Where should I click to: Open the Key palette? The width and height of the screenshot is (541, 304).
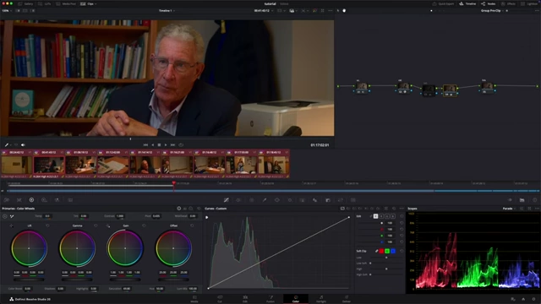click(328, 200)
